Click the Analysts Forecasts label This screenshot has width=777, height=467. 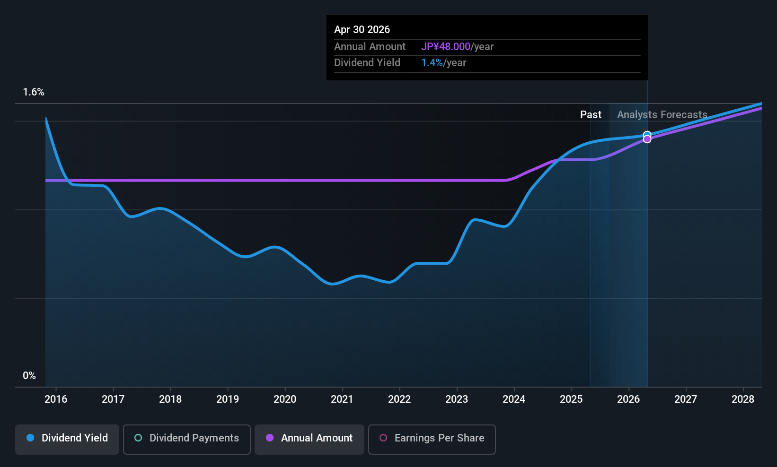coord(662,115)
